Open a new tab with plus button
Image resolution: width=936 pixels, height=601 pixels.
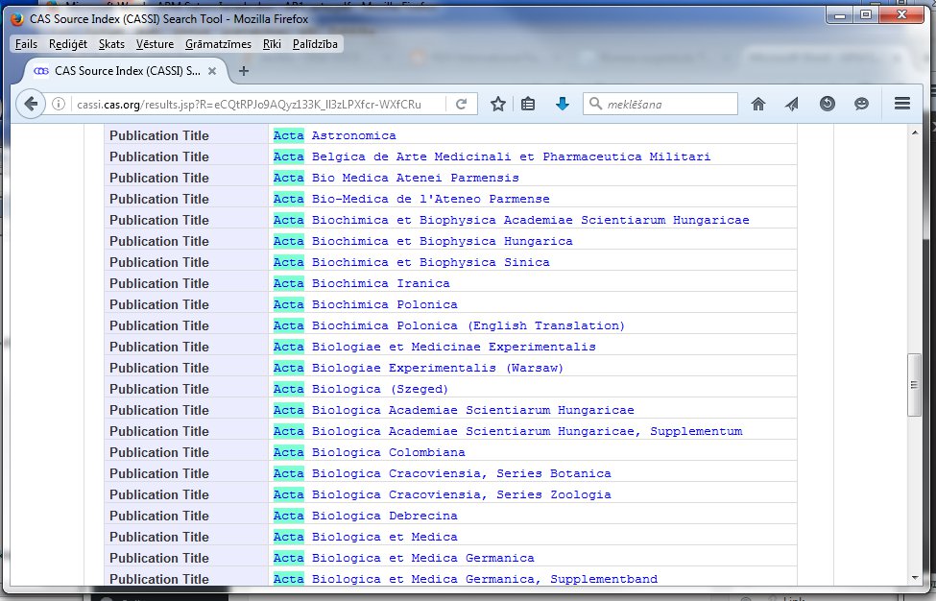[x=244, y=71]
